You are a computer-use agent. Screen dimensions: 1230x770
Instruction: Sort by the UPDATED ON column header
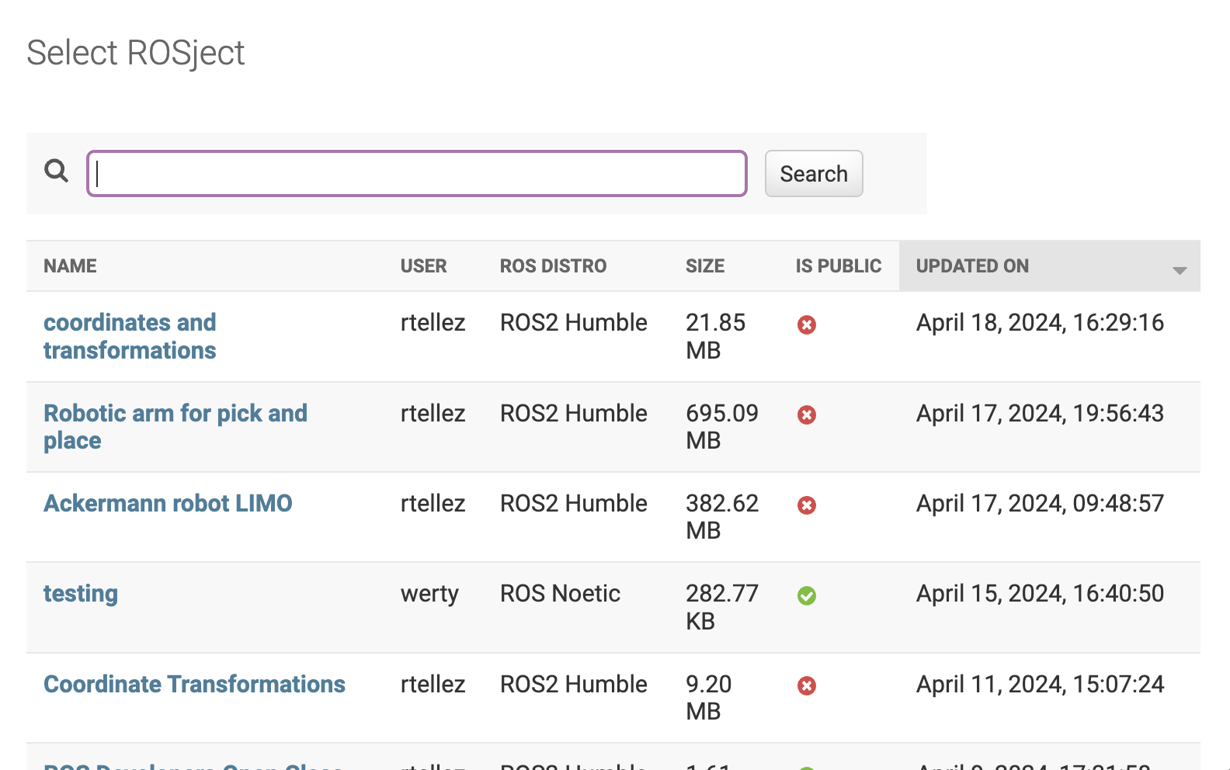coord(972,266)
